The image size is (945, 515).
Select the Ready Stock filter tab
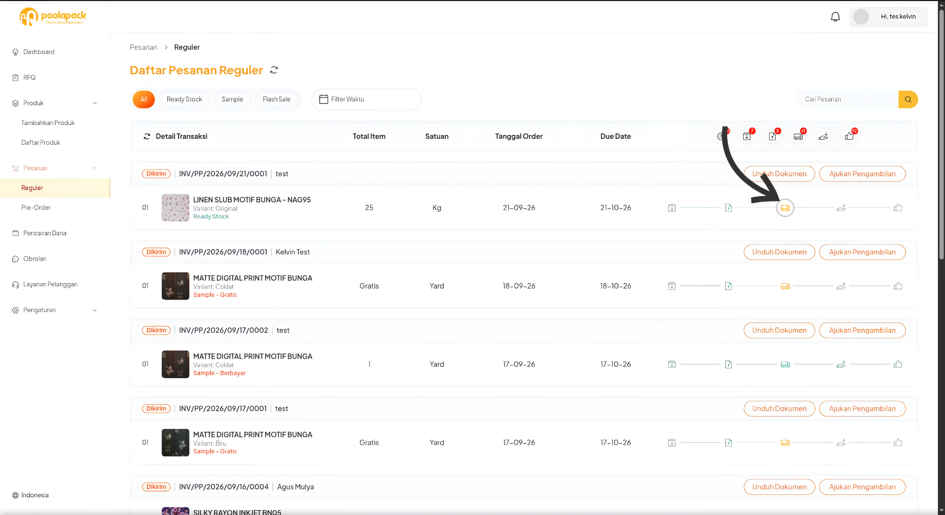tap(185, 99)
